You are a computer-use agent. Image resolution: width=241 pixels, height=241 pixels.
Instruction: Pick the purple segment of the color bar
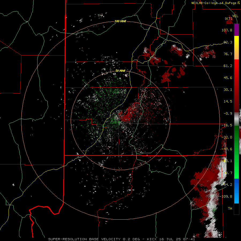coord(236,30)
